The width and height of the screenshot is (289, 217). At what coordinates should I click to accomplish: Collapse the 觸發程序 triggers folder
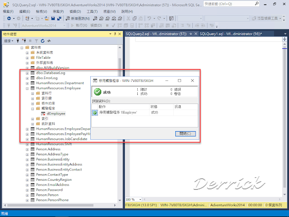point(33,108)
